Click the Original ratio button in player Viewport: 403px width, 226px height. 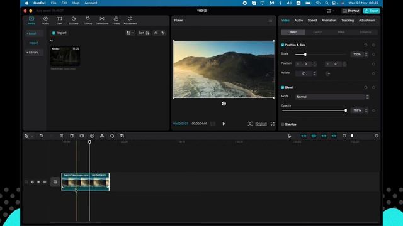pyautogui.click(x=261, y=124)
